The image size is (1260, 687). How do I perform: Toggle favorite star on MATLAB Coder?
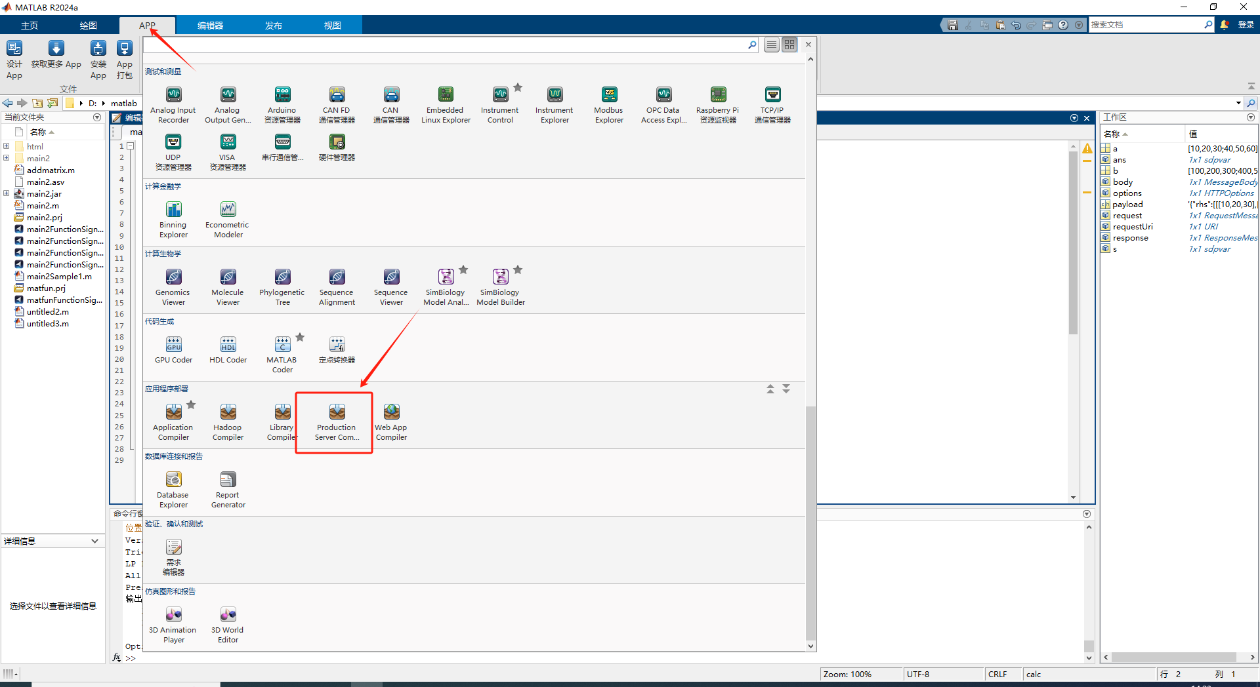point(300,337)
